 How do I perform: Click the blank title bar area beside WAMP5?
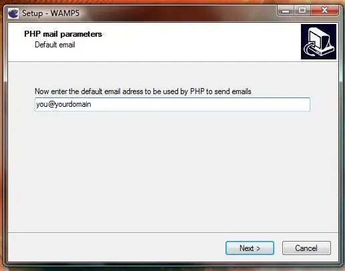178,13
